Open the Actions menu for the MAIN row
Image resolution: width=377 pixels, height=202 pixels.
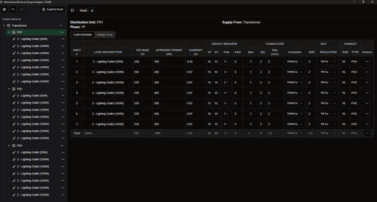[367, 133]
